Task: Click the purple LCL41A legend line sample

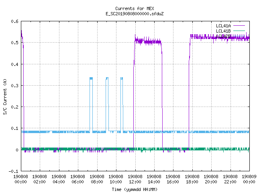Action: (x=239, y=26)
